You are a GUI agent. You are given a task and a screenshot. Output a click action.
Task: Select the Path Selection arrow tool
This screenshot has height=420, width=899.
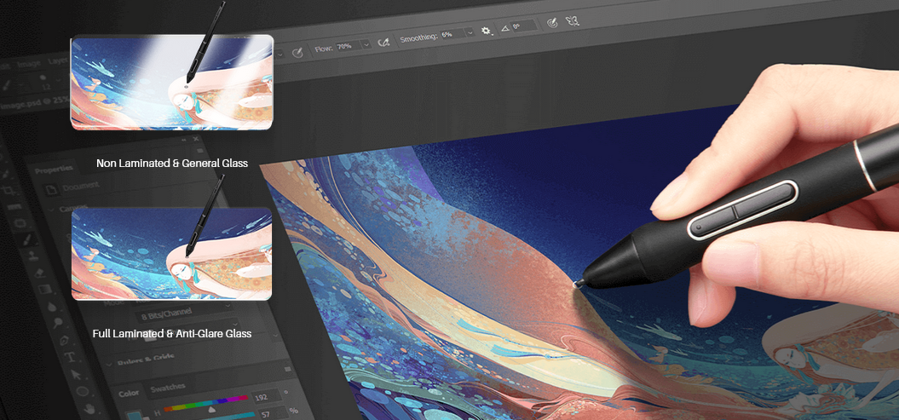coord(76,374)
